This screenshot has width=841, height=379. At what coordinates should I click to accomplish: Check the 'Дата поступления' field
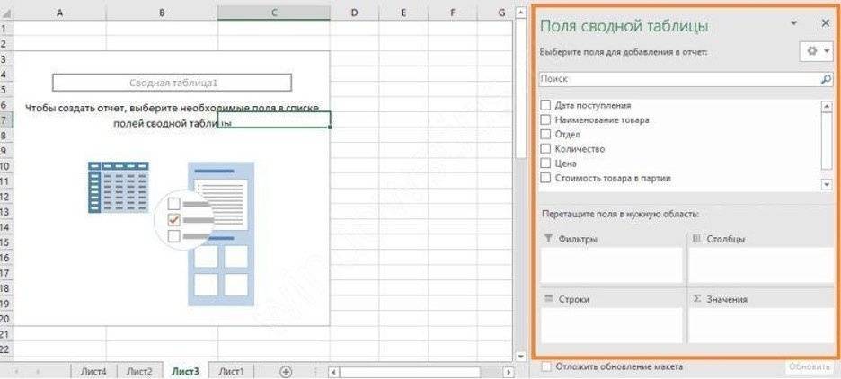[x=545, y=105]
